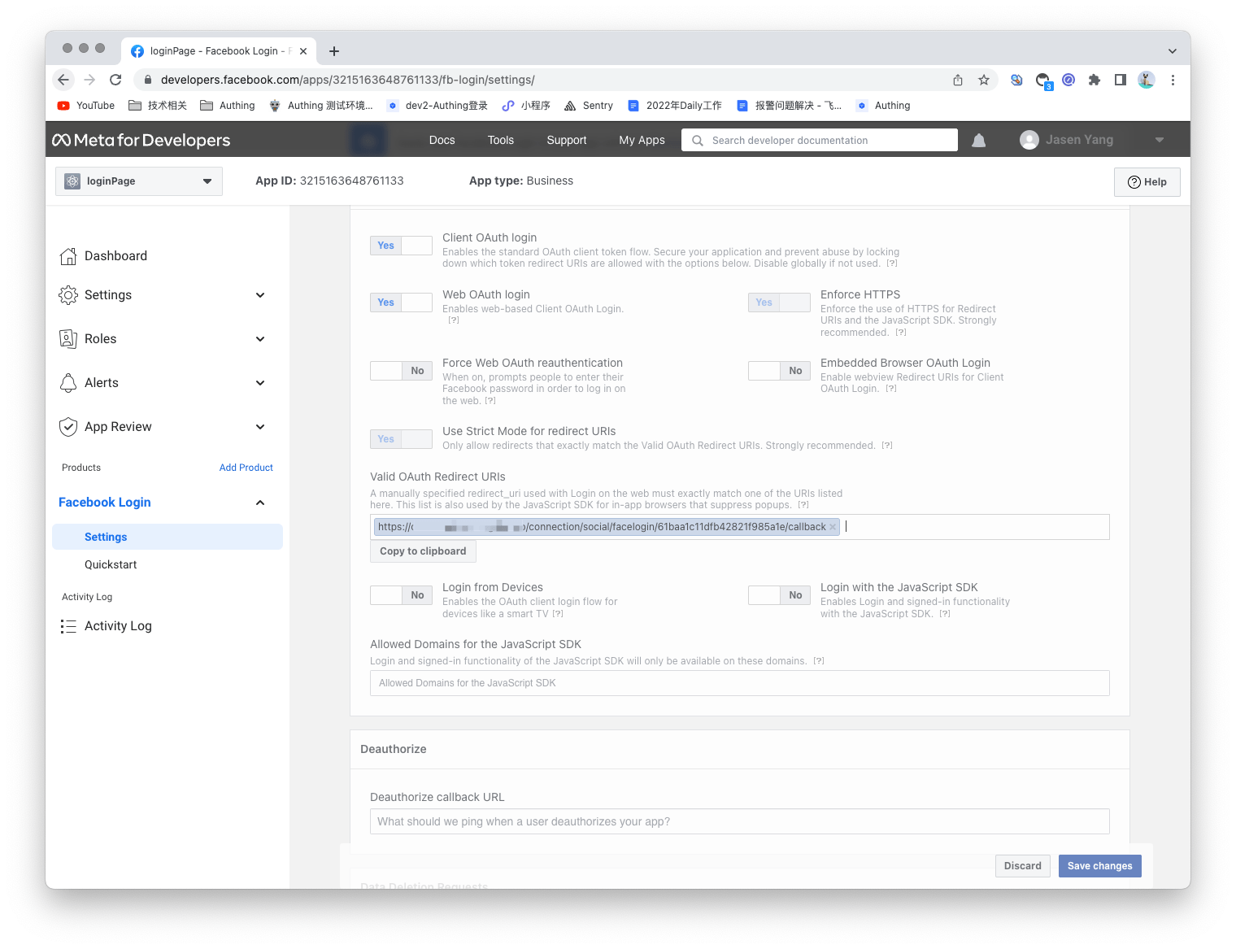1236x949 pixels.
Task: Click the notifications bell icon
Action: point(979,141)
